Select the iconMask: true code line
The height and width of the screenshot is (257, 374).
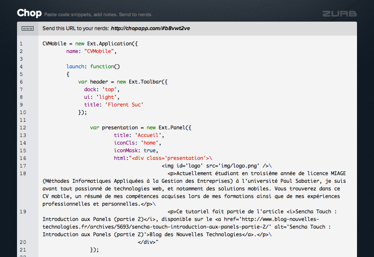(x=136, y=151)
